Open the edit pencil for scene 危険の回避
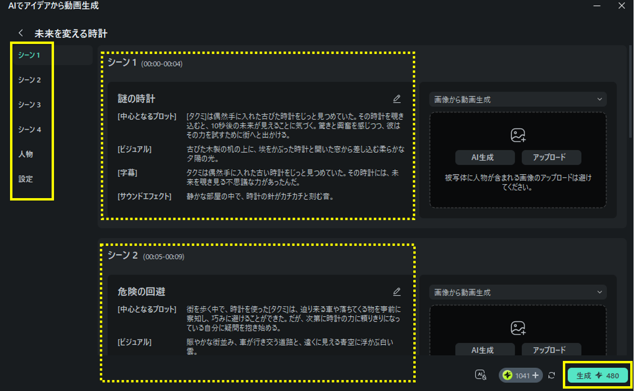This screenshot has width=635, height=391. coord(397,291)
